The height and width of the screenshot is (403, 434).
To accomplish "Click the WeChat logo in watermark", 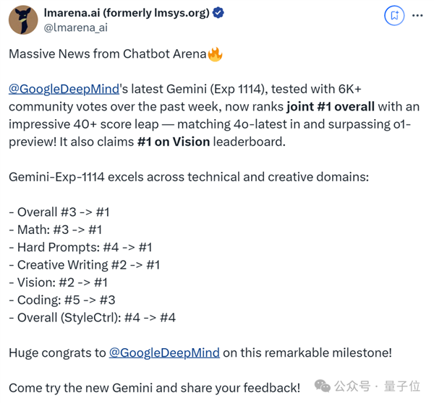I will tap(323, 386).
